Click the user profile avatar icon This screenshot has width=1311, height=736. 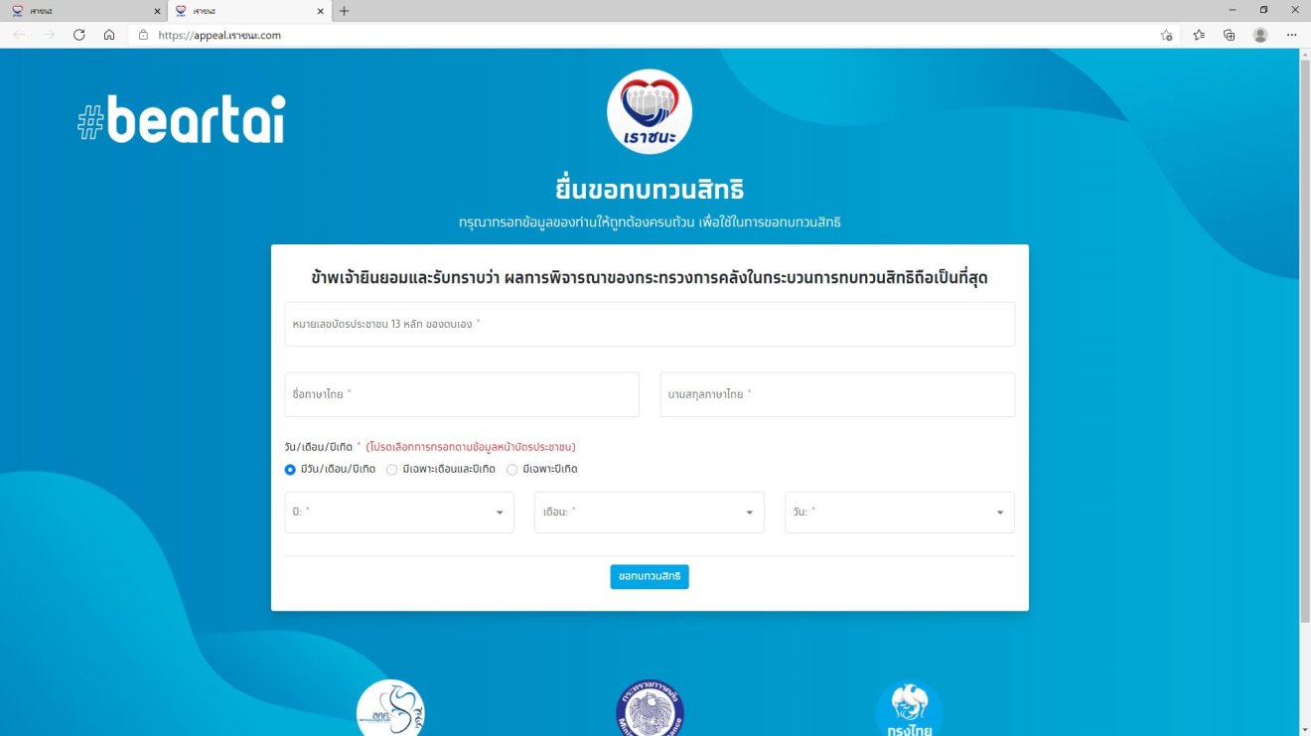point(1260,35)
